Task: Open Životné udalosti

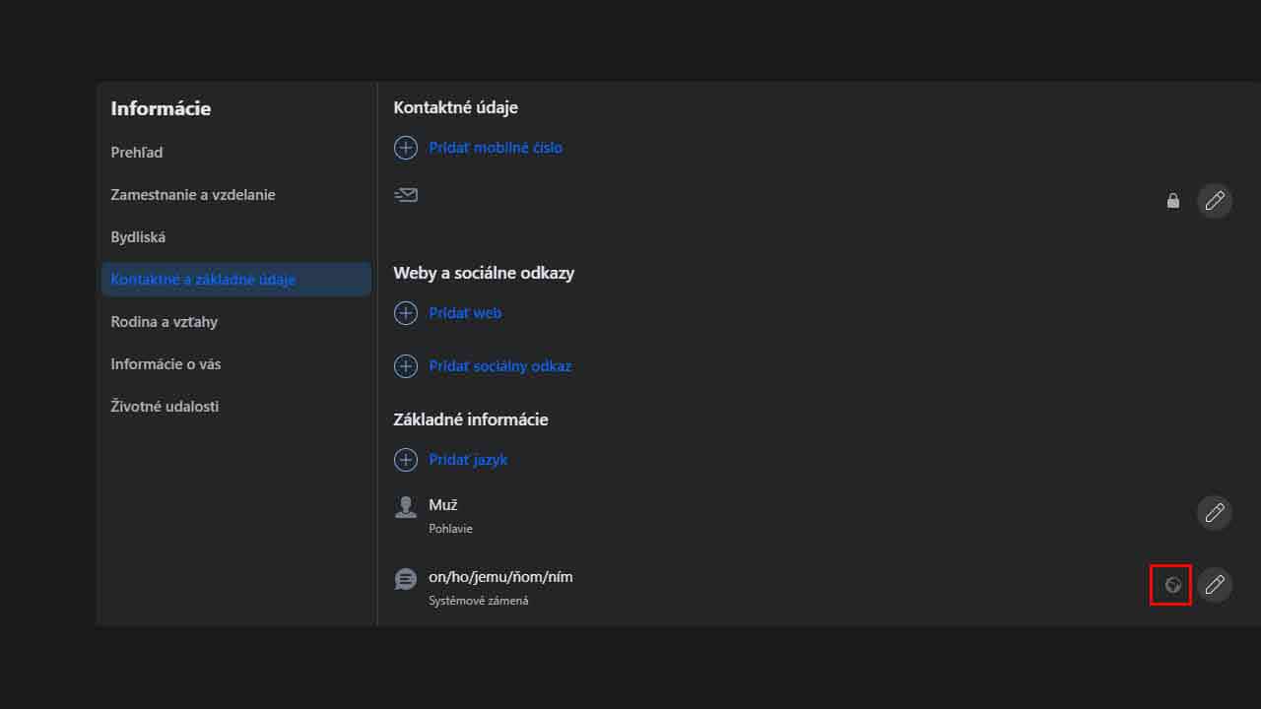Action: point(165,407)
